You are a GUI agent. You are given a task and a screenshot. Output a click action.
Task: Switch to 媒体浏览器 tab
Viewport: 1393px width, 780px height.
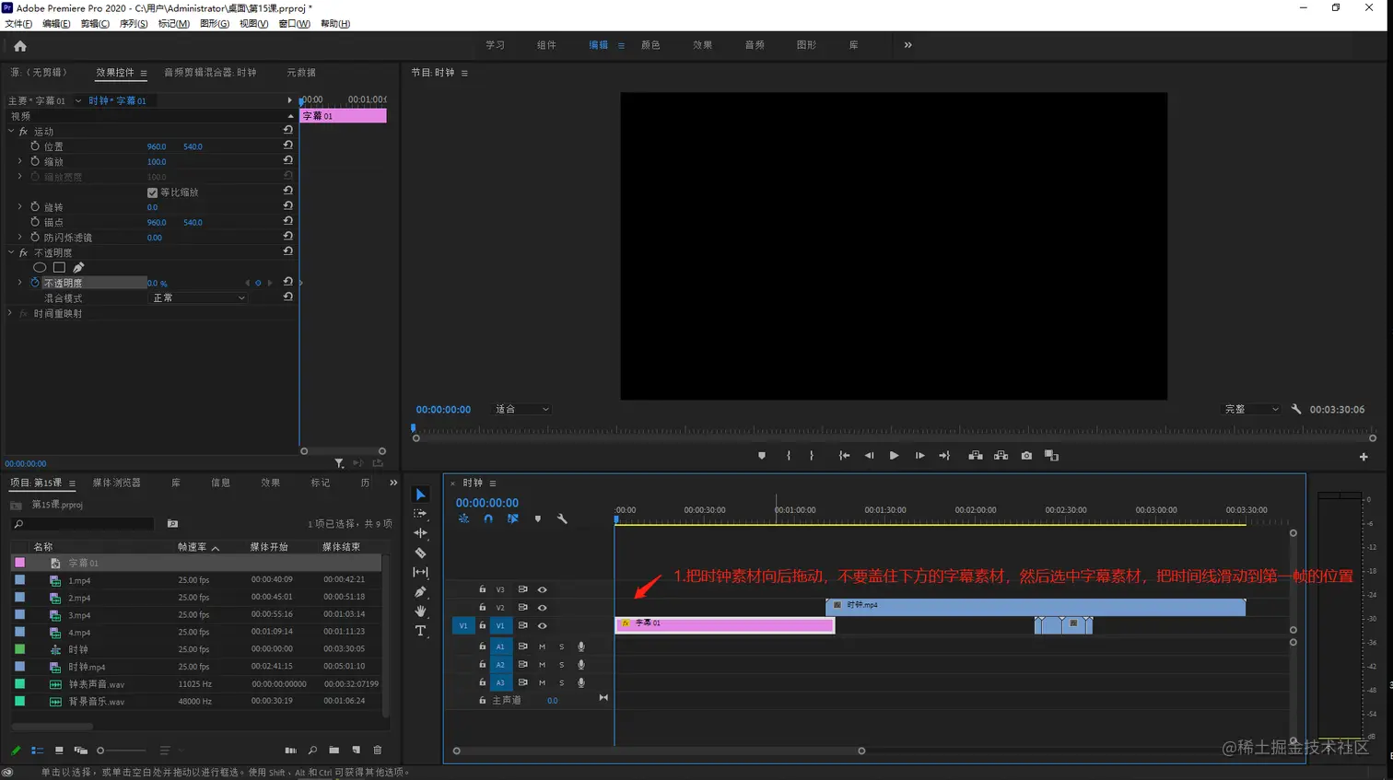(117, 483)
